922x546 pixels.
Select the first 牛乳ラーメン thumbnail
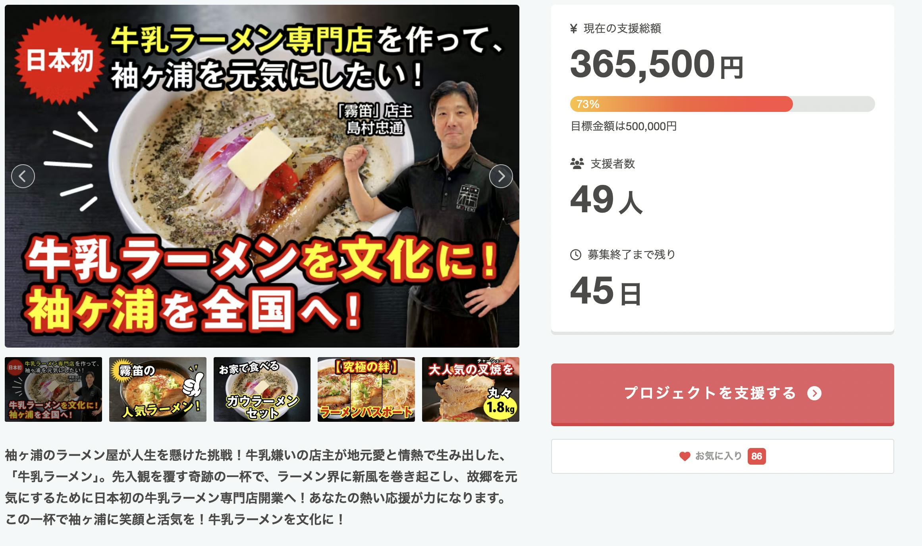pyautogui.click(x=53, y=389)
